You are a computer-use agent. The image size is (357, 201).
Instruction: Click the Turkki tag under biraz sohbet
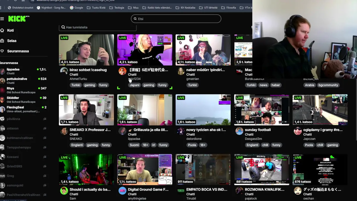click(76, 85)
